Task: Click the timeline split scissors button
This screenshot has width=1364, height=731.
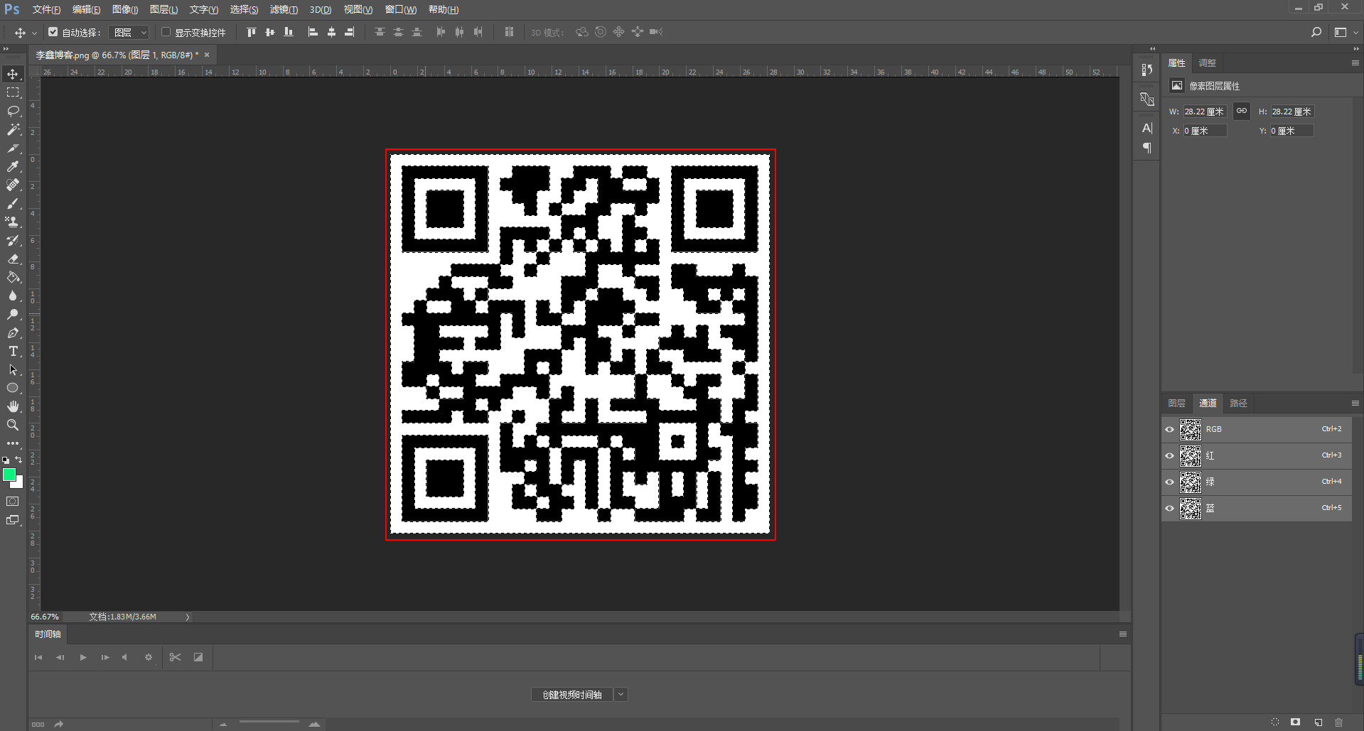Action: (175, 657)
